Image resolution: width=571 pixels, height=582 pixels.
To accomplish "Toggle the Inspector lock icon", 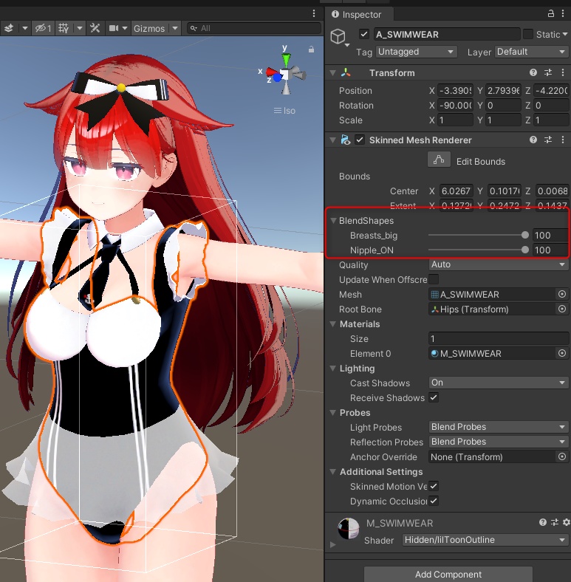I will (x=551, y=14).
